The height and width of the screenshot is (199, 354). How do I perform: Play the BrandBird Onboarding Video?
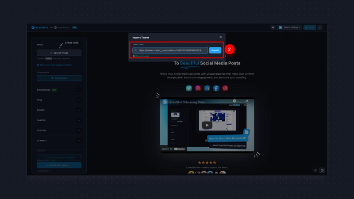click(x=207, y=125)
